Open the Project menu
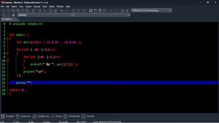This screenshot has width=219, height=123. (x=28, y=6)
